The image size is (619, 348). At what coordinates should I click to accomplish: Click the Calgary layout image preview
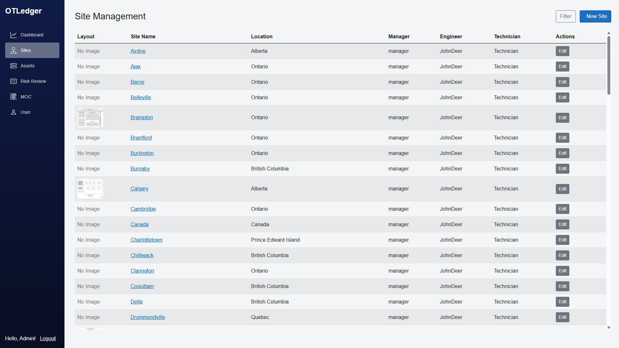90,188
